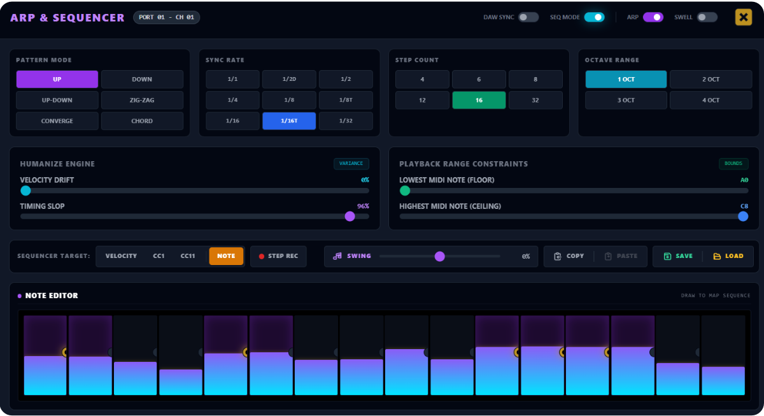Click the A0 floor note value
This screenshot has height=416, width=764.
point(744,180)
